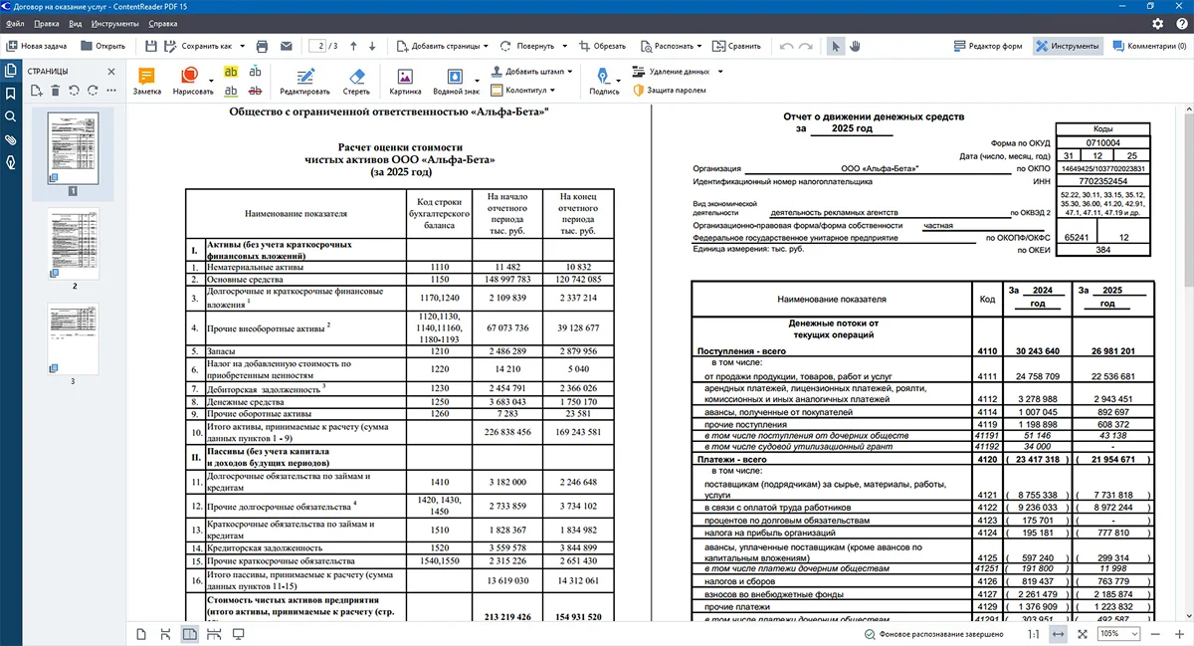Delete page using the trash icon
Screen dimensions: 1194x646
[56, 91]
